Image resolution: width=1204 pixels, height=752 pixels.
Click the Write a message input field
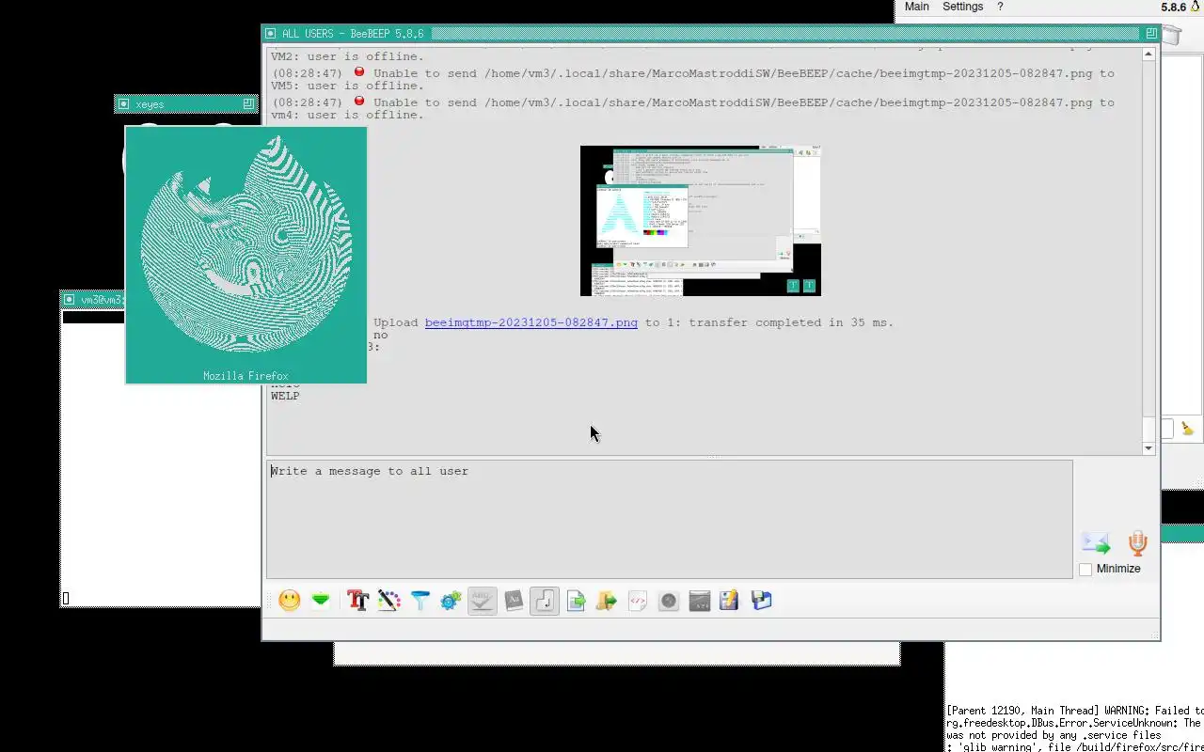670,519
